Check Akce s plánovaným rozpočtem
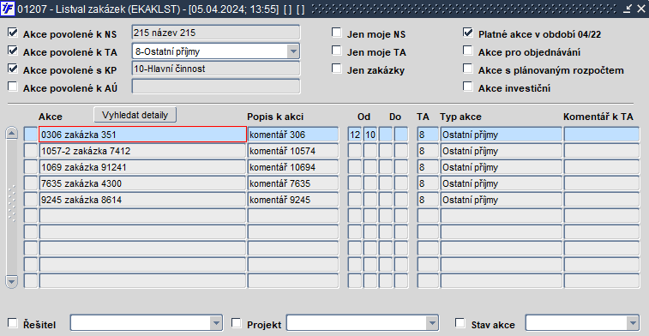The height and width of the screenshot is (336, 649). tap(468, 69)
